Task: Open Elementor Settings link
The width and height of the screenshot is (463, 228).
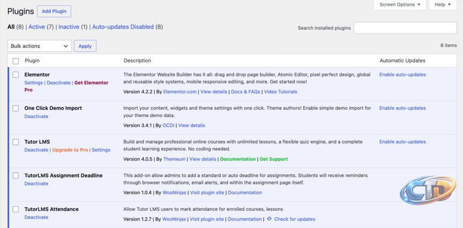Action: 34,83
